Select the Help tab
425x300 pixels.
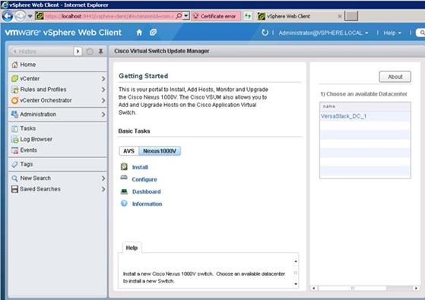click(132, 248)
